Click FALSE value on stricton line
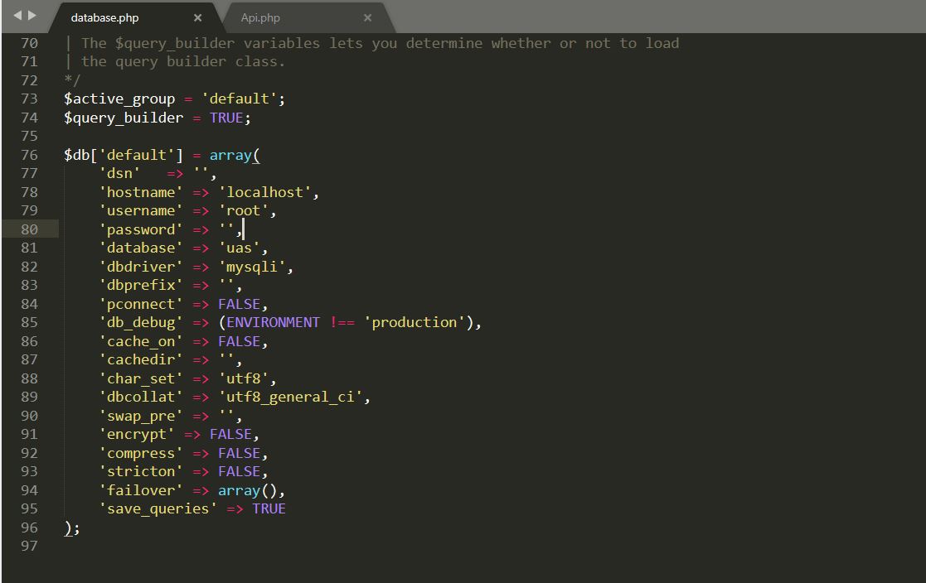Screen dimensions: 926x583 coord(240,471)
